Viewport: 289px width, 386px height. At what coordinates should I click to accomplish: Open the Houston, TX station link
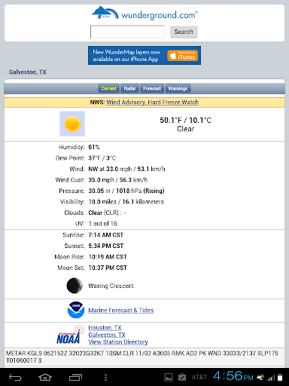105,328
